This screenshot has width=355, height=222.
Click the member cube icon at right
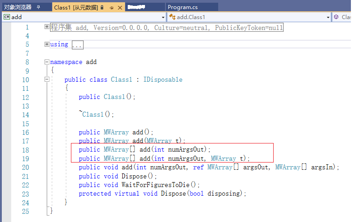336,17
